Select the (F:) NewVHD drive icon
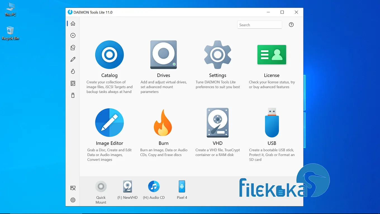 click(x=127, y=186)
